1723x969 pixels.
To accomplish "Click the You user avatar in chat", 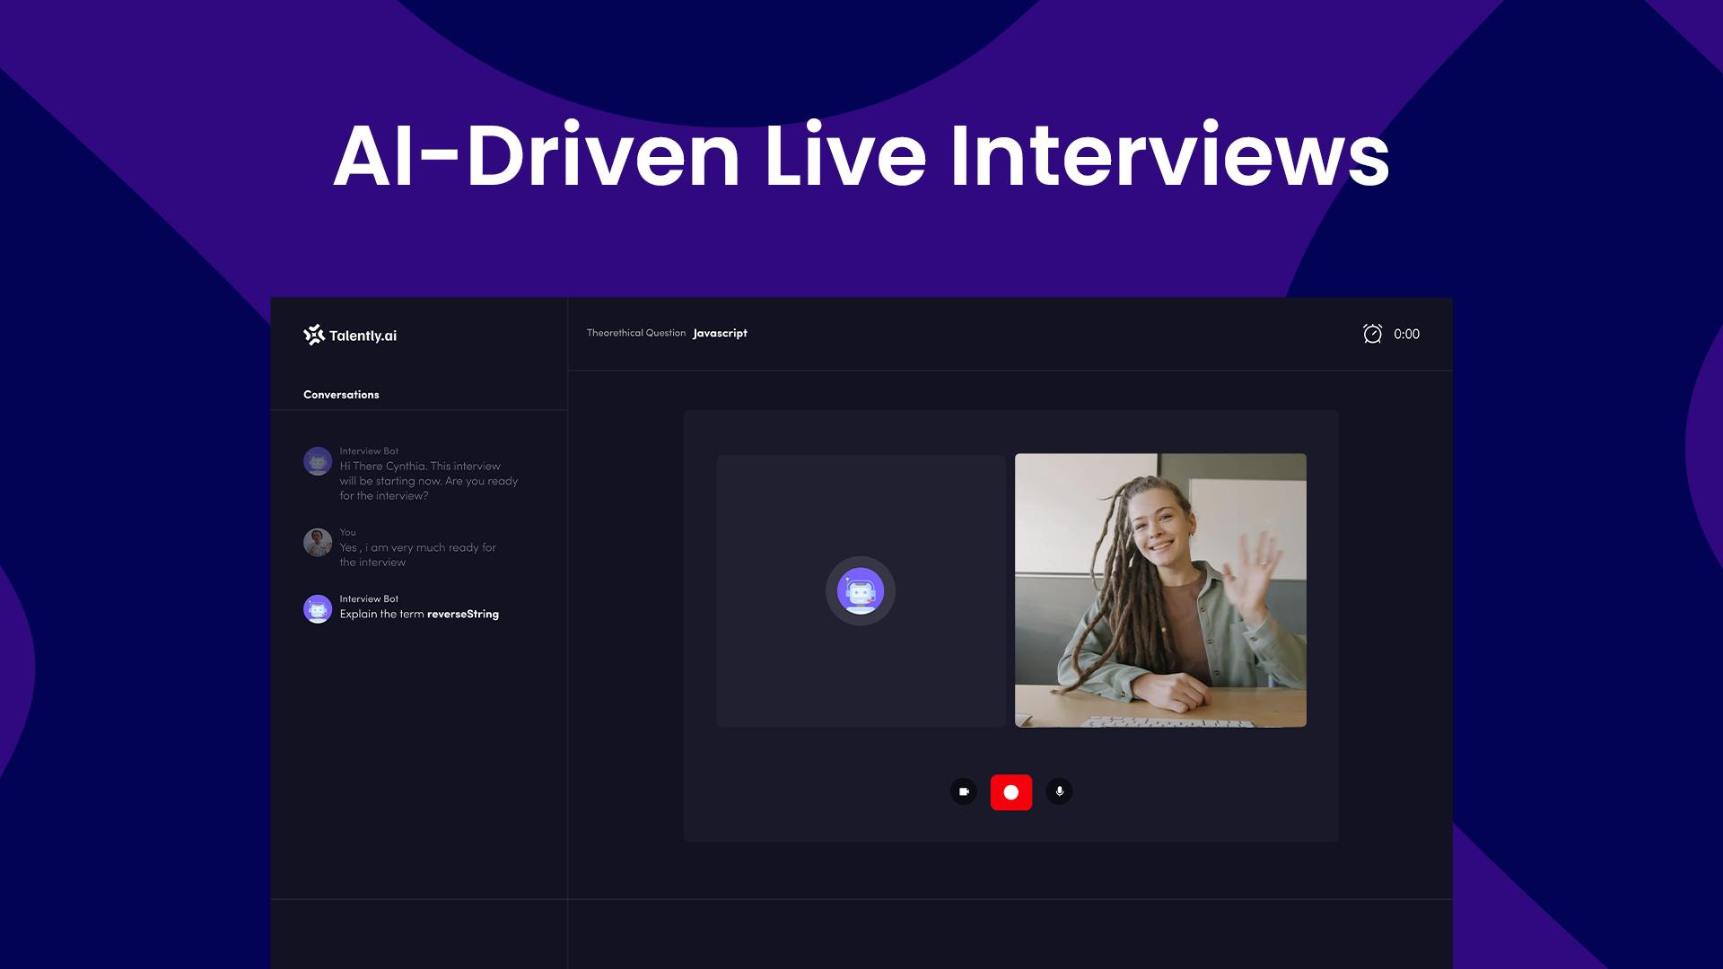I will [318, 542].
